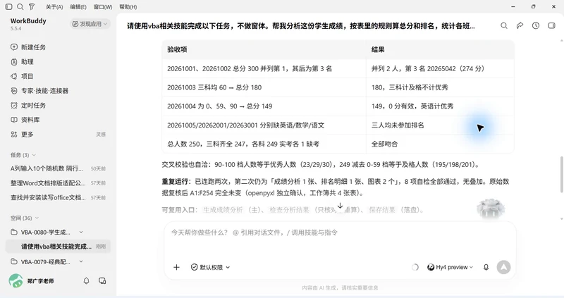Open task A列输入10个随机数
This screenshot has height=298, width=564.
coord(58,168)
